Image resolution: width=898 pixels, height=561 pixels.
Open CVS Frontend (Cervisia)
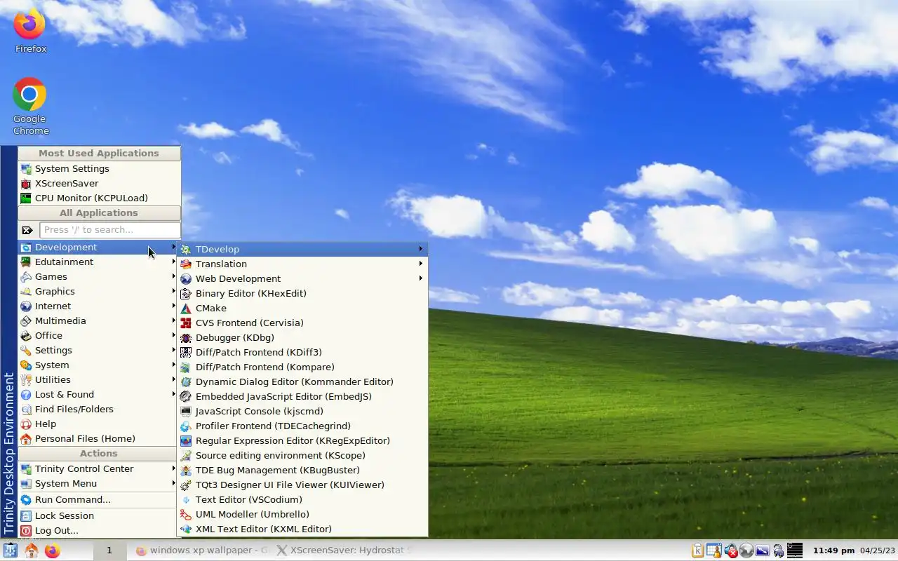(x=302, y=323)
